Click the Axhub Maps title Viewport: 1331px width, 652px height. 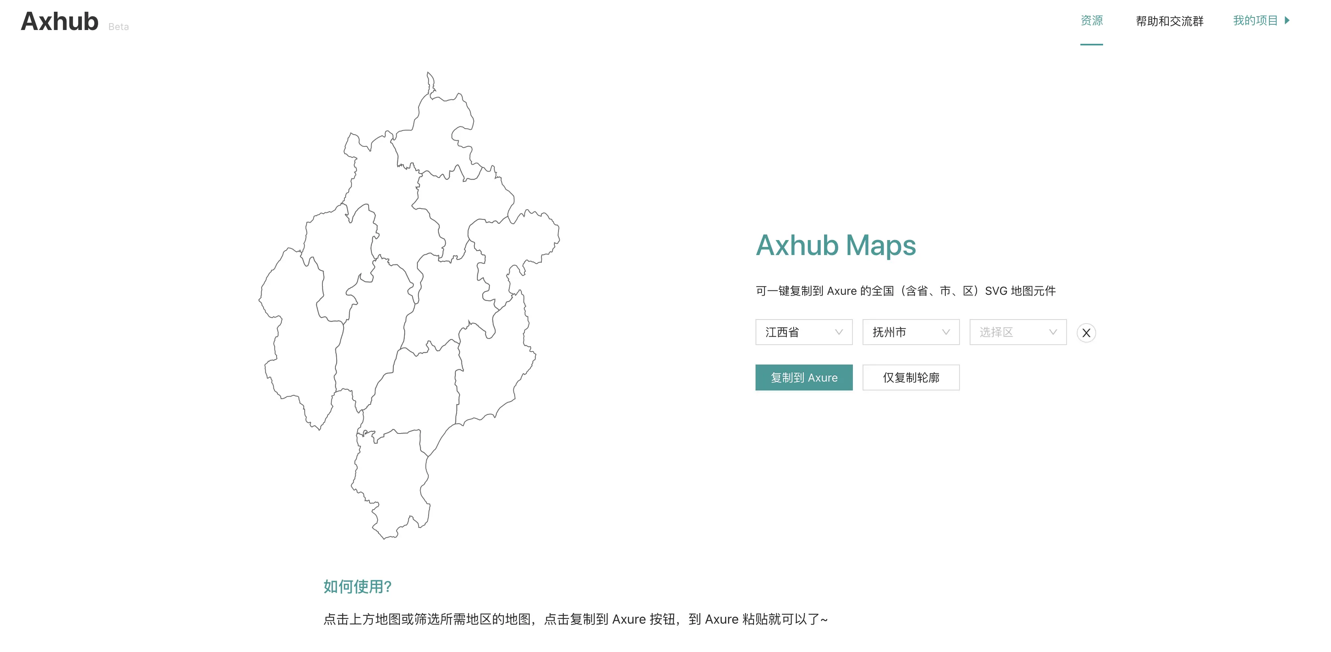click(835, 245)
